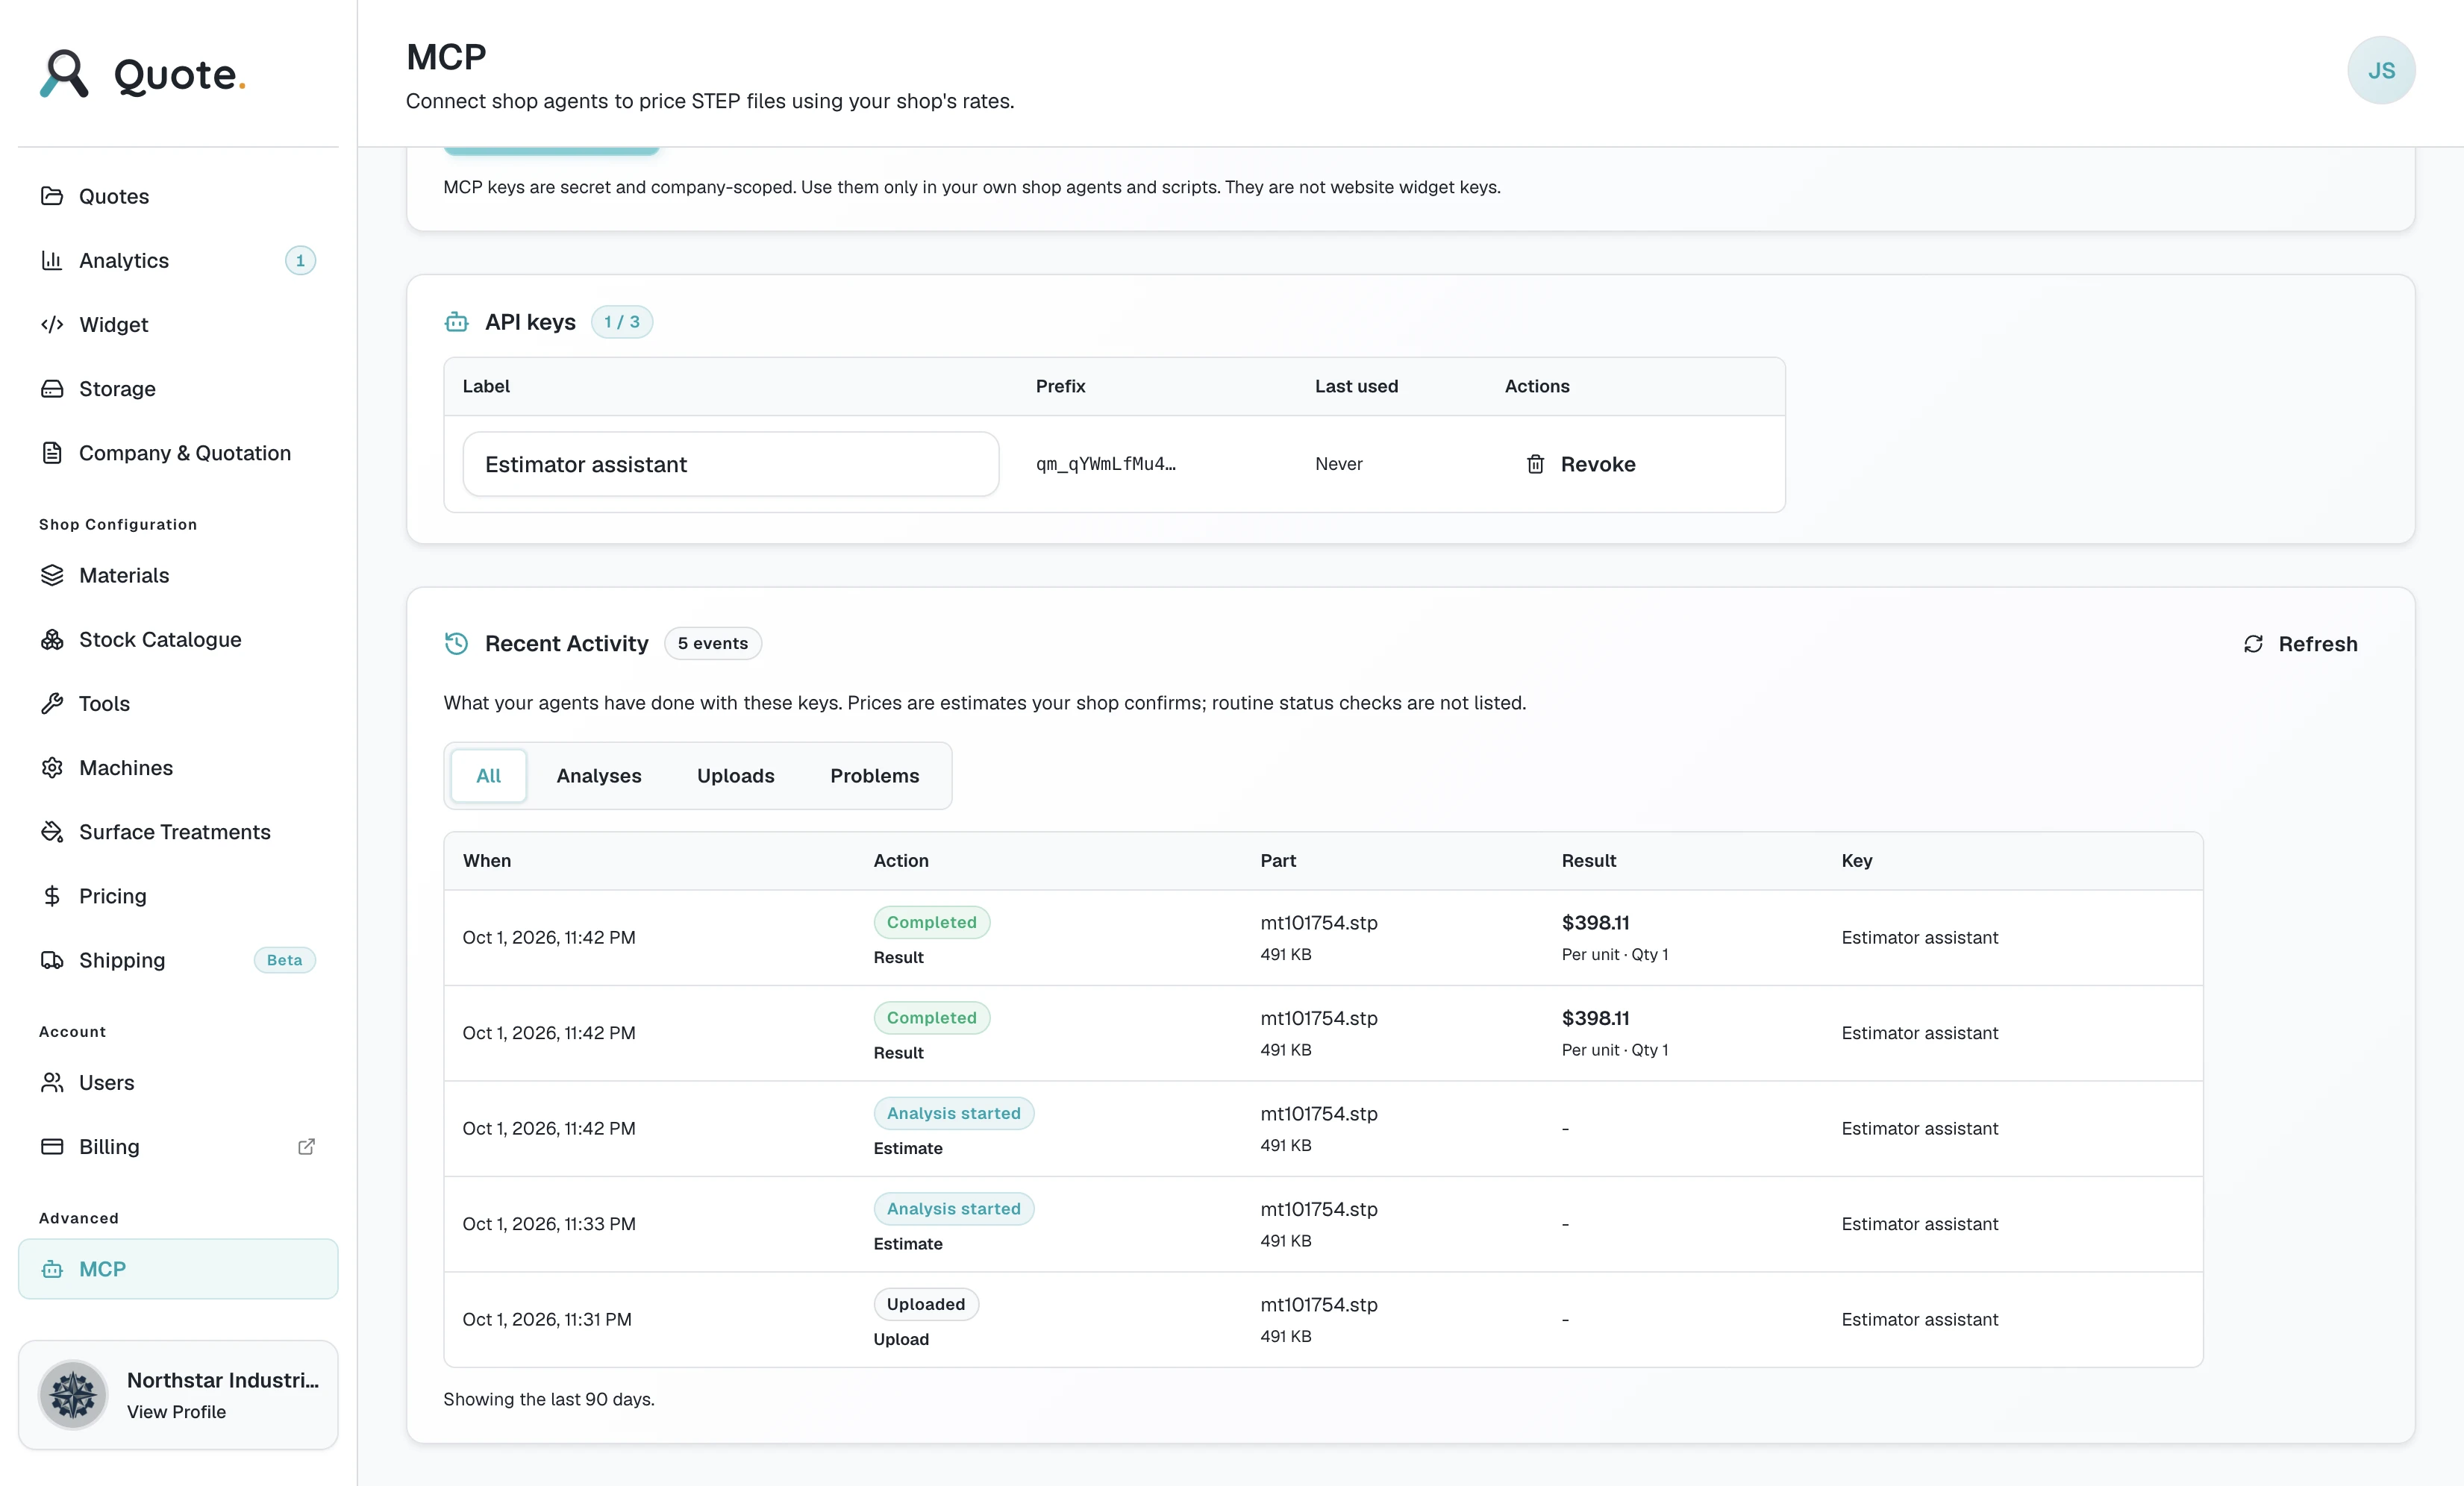Click the Billing external link icon

point(306,1147)
